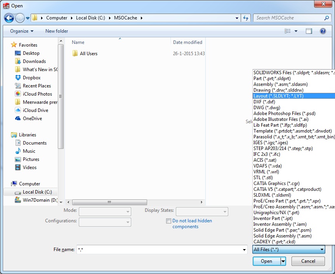Sort by the Name column header
Viewport: 335px width, 274px height.
[x=78, y=42]
